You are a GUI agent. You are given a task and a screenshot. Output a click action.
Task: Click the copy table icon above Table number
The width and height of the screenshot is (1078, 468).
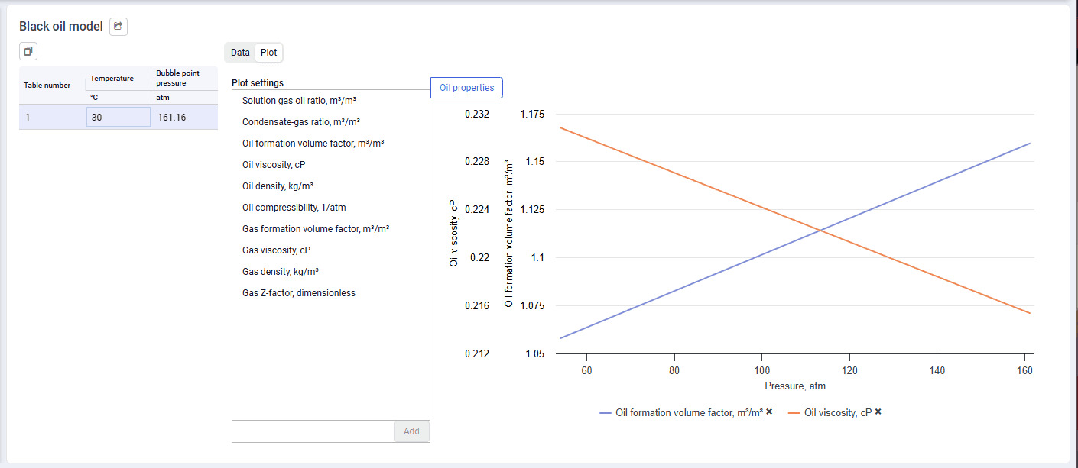click(x=28, y=52)
